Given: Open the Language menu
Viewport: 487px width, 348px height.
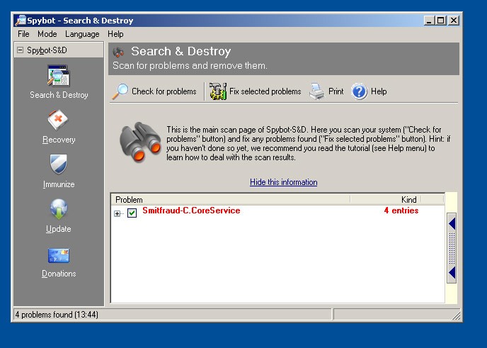Looking at the screenshot, I should coord(82,34).
